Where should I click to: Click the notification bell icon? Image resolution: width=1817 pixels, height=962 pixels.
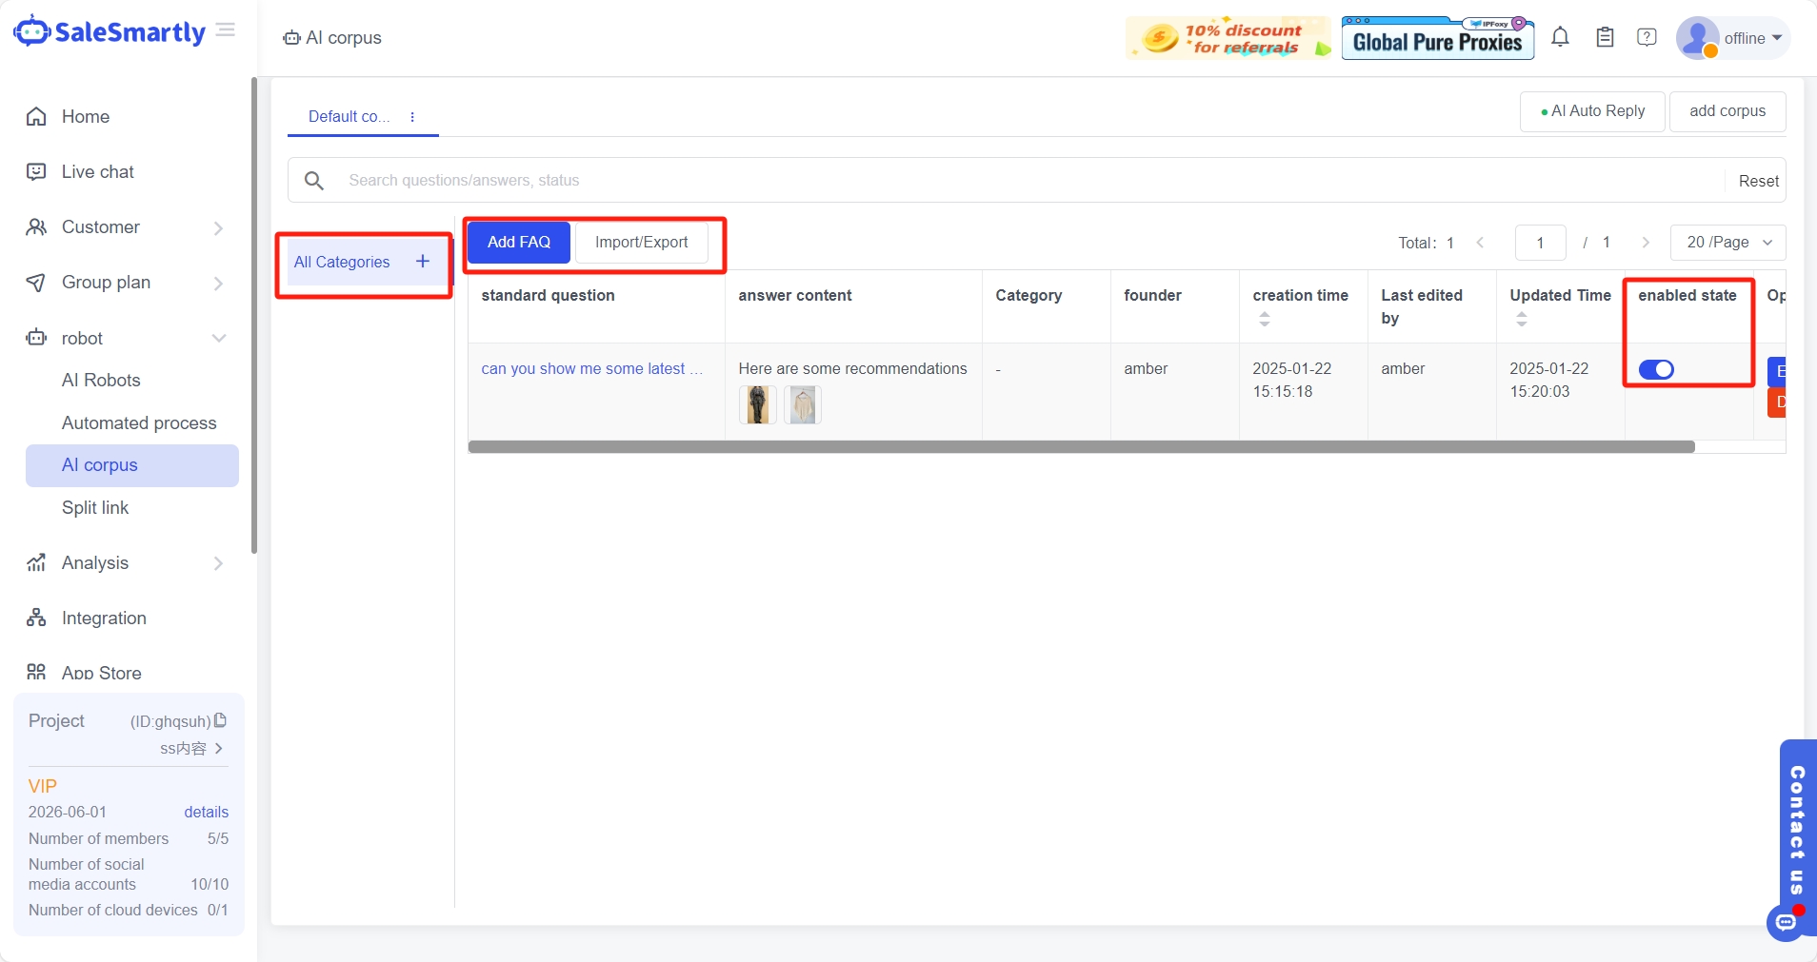tap(1560, 38)
